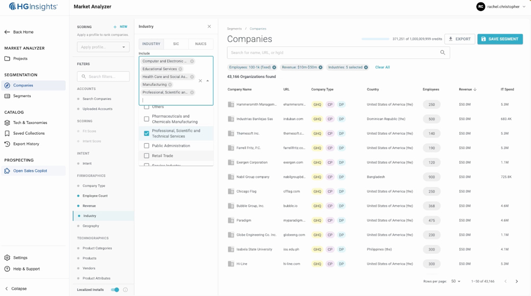531x296 pixels.
Task: Click the Clear All filters link
Action: click(382, 67)
